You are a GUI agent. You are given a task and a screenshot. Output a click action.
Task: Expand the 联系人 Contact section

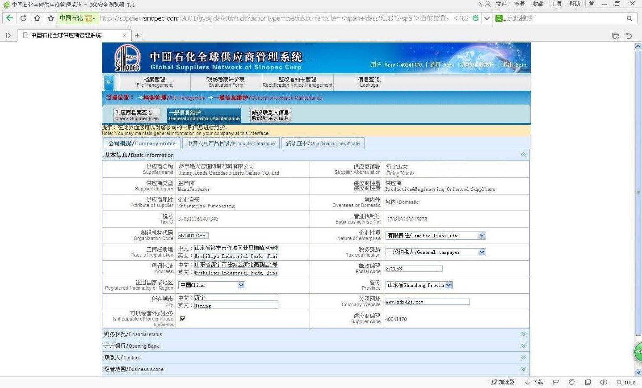523,357
